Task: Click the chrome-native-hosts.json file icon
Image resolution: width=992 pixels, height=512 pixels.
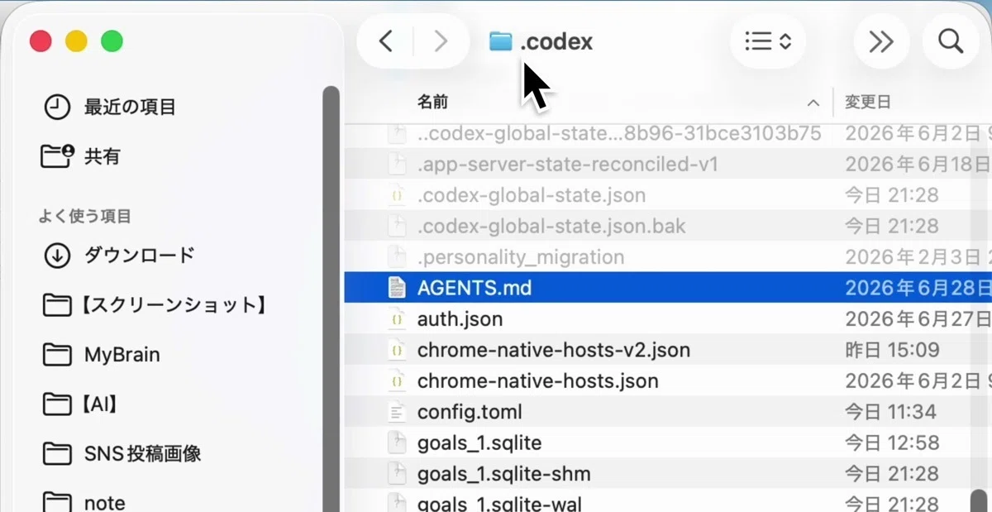Action: tap(398, 380)
